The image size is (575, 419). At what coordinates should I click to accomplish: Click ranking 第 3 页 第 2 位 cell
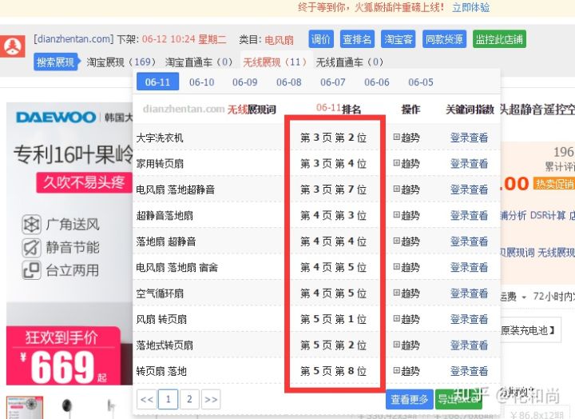(x=333, y=138)
